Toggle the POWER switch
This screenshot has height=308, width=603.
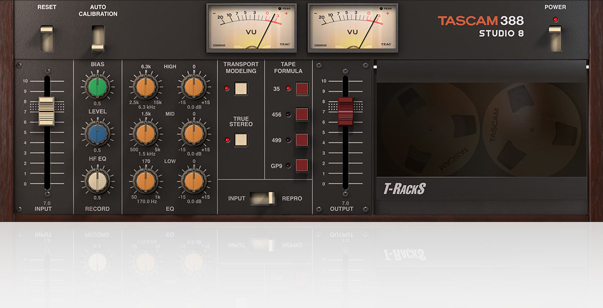tap(555, 38)
